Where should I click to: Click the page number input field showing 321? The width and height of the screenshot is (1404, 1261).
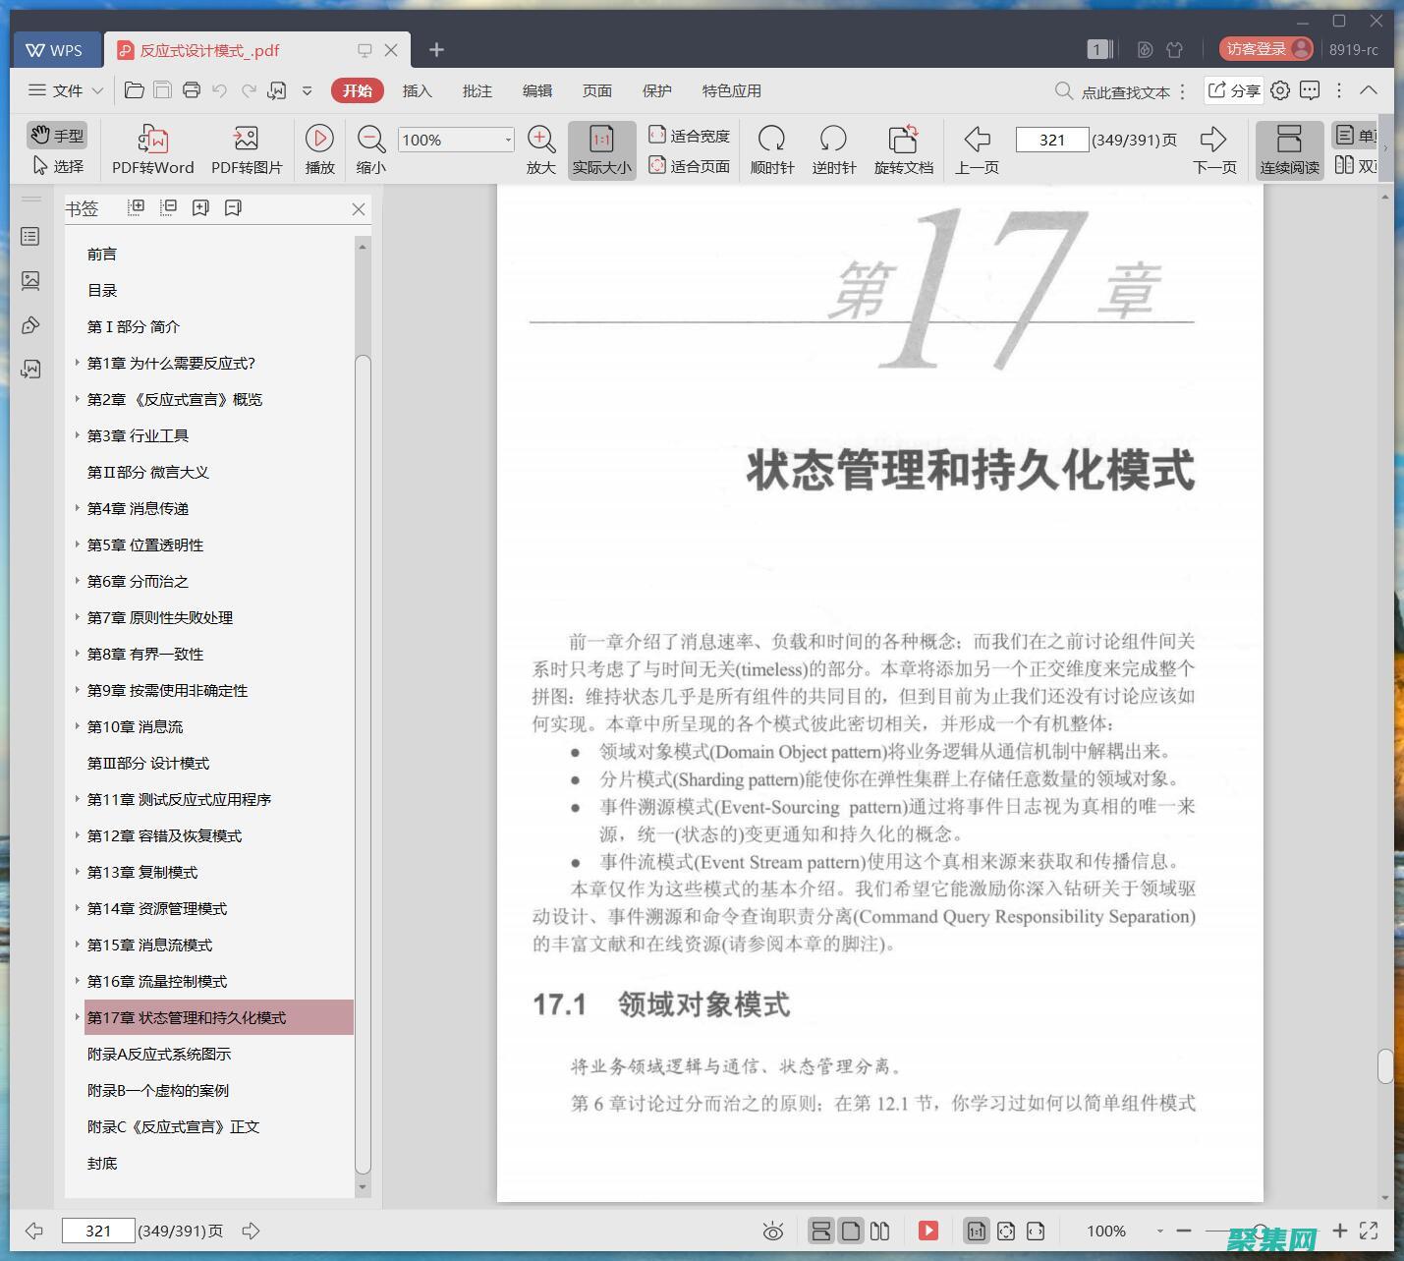1051,139
